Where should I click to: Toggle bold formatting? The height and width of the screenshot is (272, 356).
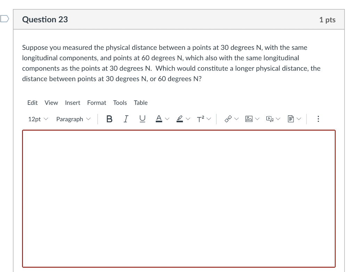point(109,119)
